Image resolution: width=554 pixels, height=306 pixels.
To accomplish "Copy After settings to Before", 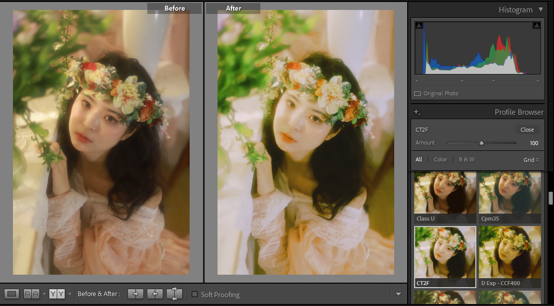I will point(155,294).
